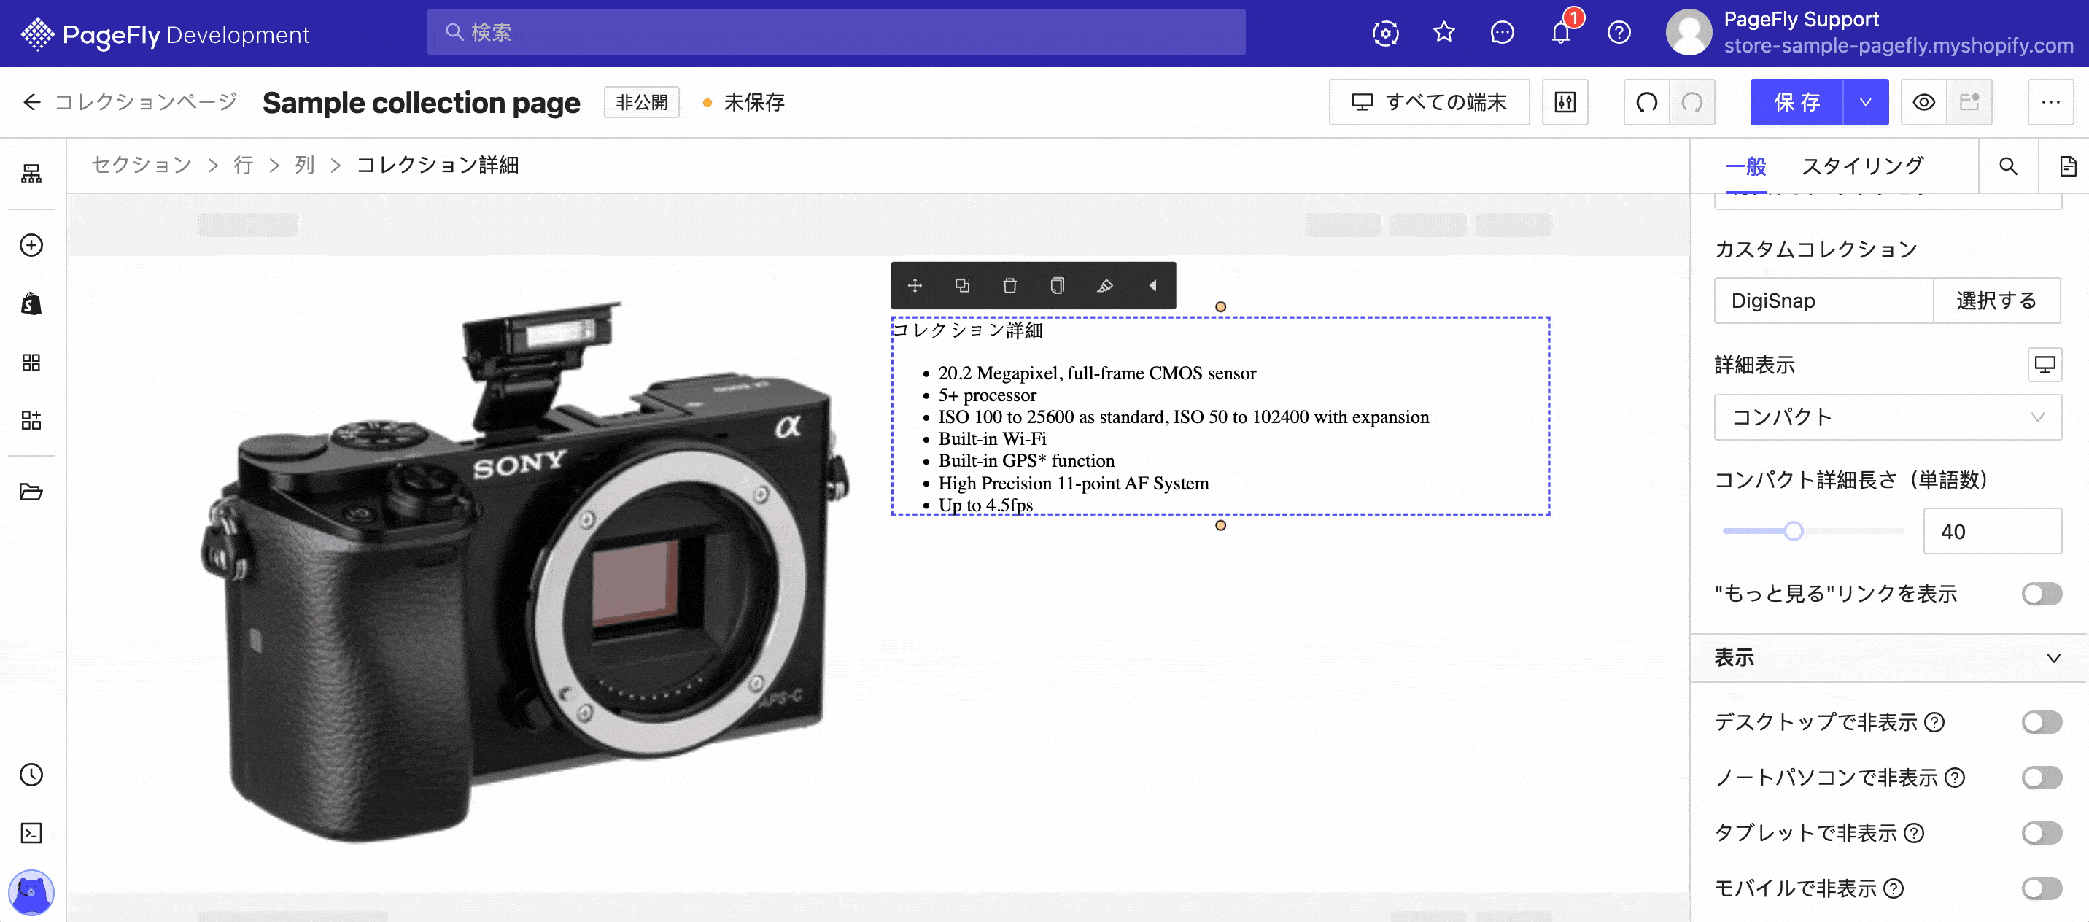This screenshot has height=922, width=2089.
Task: Select コレクション詳細 in breadcrumb
Action: (x=438, y=166)
